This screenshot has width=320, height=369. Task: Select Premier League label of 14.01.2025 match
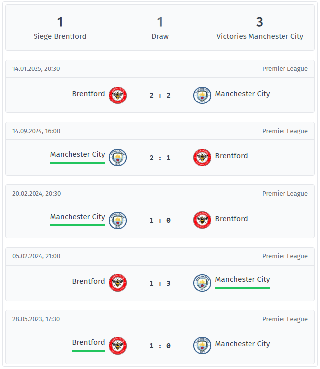click(284, 69)
